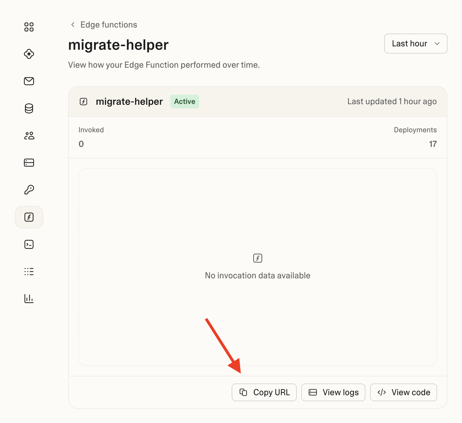The image size is (462, 423).
Task: Go to the database sidebar icon
Action: 29,108
